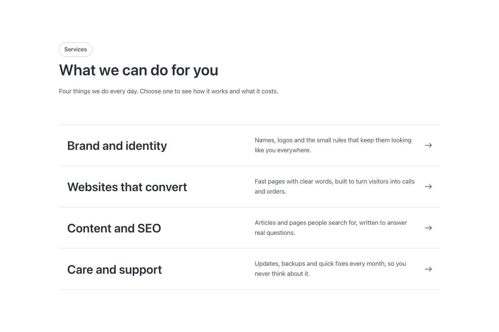Click the heading What we can do for you

click(139, 70)
